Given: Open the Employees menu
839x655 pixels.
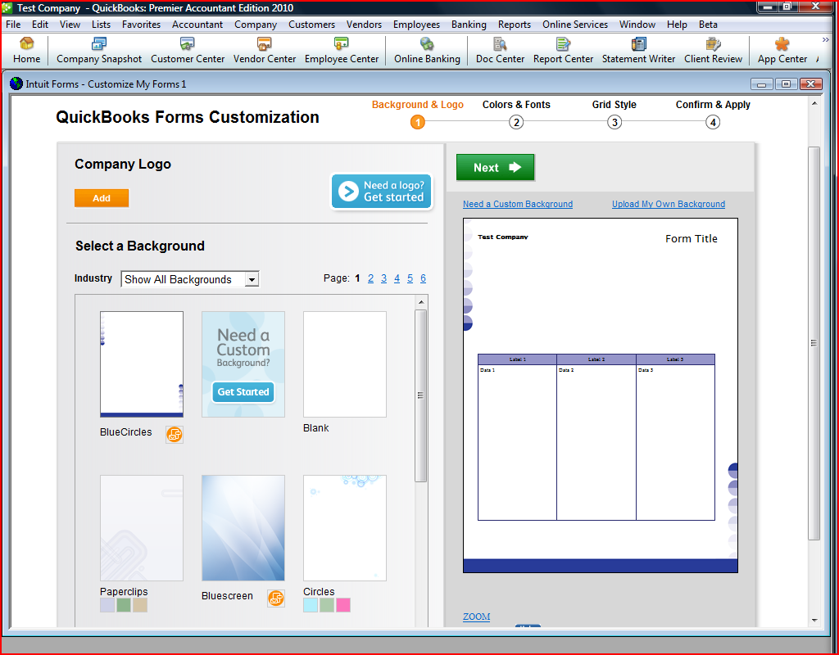Looking at the screenshot, I should coord(416,25).
